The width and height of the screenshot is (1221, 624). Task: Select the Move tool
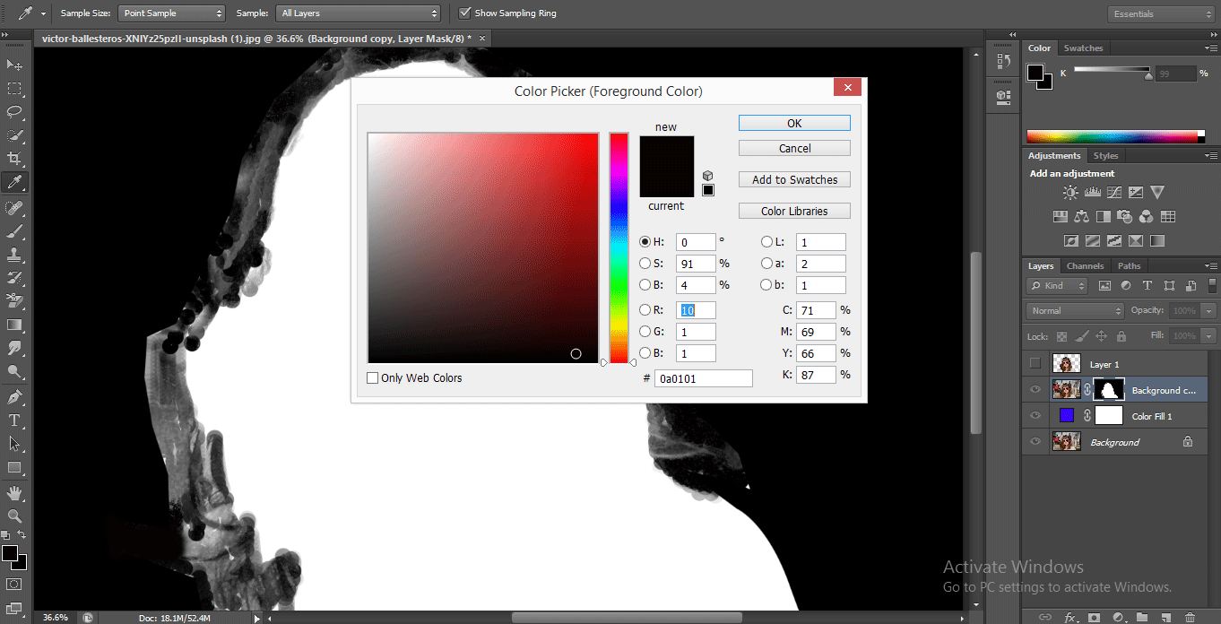pyautogui.click(x=15, y=65)
